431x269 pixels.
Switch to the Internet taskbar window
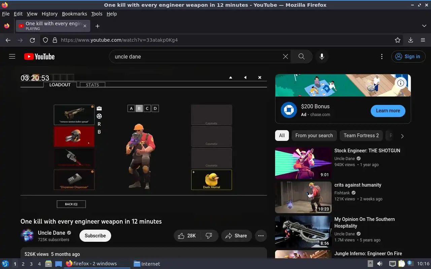click(146, 264)
